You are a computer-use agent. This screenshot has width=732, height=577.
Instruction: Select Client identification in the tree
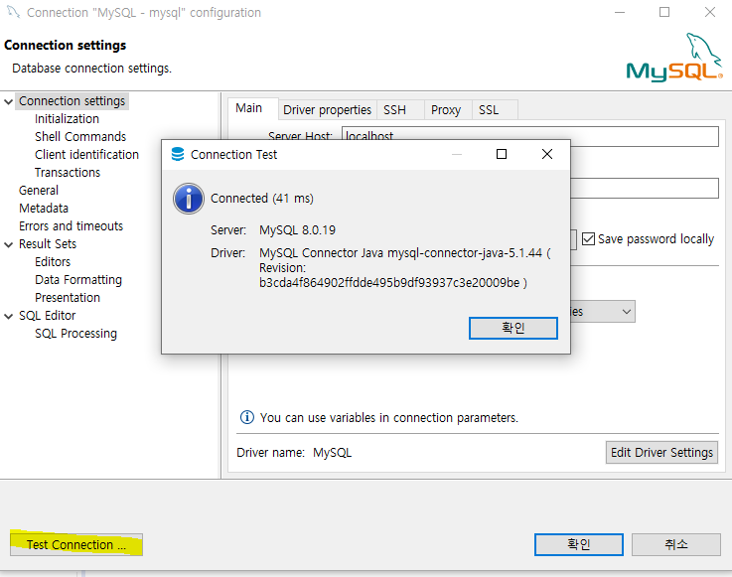(x=86, y=155)
